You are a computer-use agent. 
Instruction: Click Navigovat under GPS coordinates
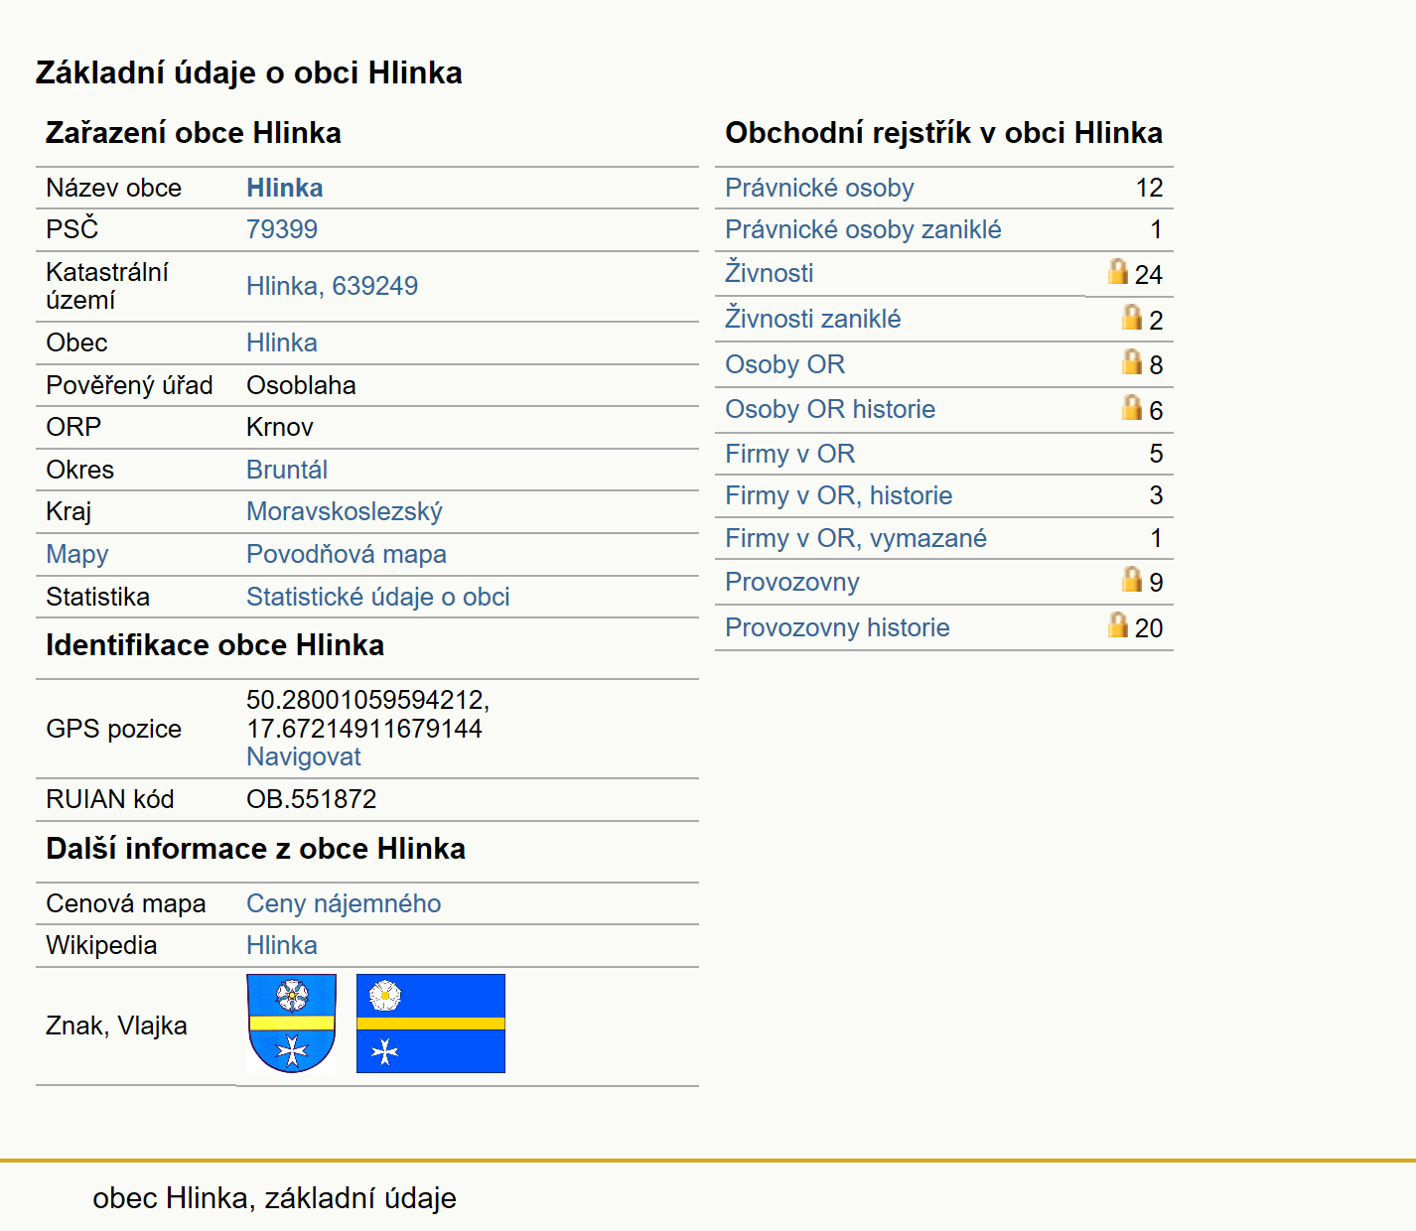coord(304,756)
